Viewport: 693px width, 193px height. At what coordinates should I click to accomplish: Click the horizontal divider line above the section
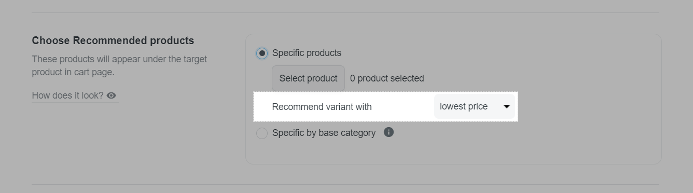click(345, 12)
